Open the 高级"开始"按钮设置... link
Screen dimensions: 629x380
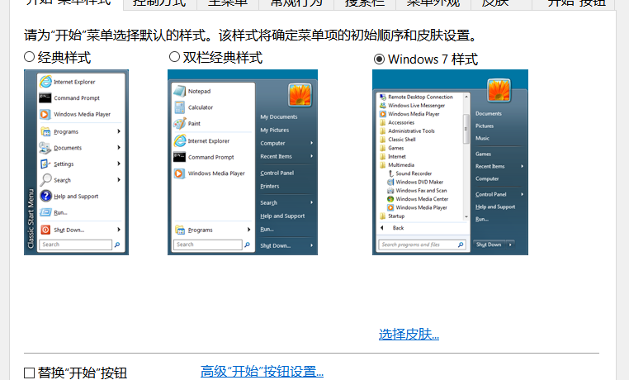pyautogui.click(x=262, y=371)
